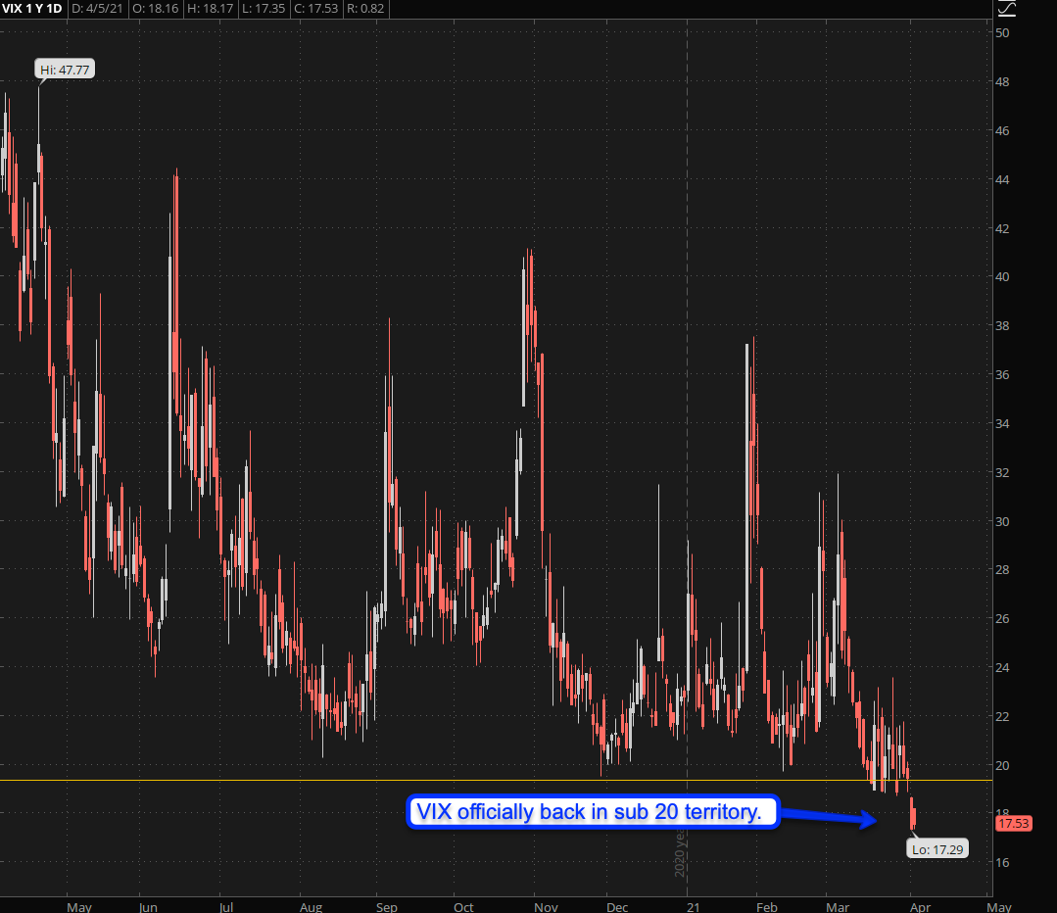
Task: Click the Nov label on time axis
Action: coord(538,906)
